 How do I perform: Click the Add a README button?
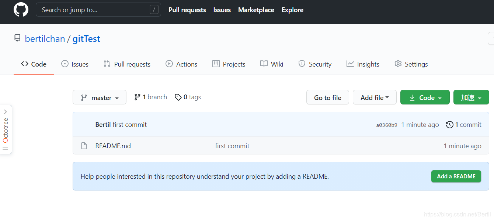pos(456,176)
